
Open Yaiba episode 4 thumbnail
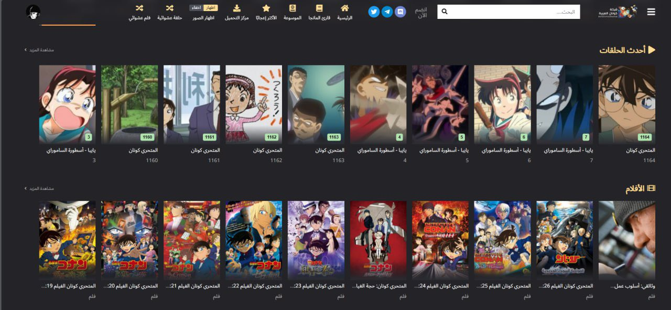378,104
